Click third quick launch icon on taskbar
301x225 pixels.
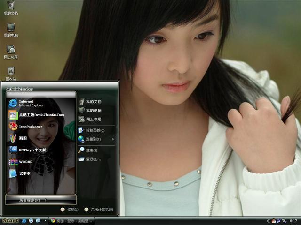pyautogui.click(x=38, y=221)
